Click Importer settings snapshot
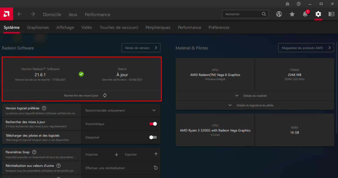Screen dimensions: 338x178 pyautogui.click(x=102, y=154)
